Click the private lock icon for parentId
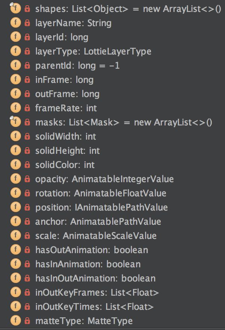The width and height of the screenshot is (225, 330). coord(27,65)
